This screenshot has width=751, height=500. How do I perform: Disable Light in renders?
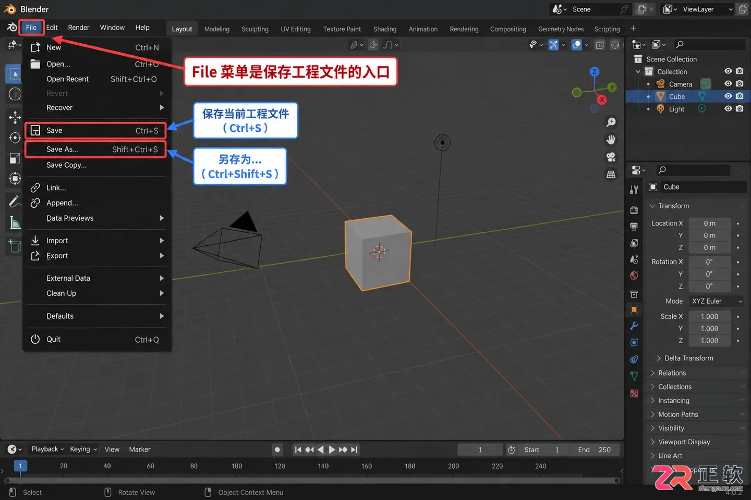[x=740, y=109]
